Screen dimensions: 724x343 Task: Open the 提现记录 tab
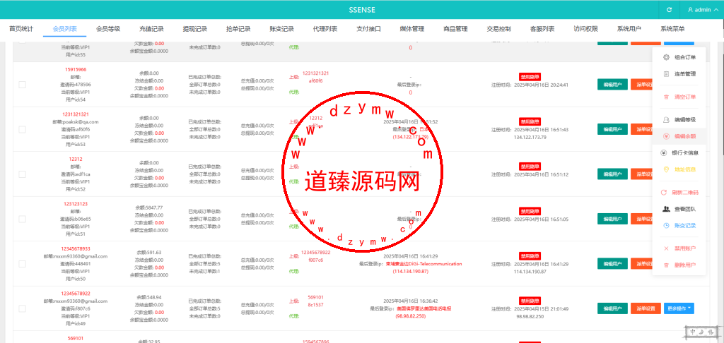click(x=195, y=28)
